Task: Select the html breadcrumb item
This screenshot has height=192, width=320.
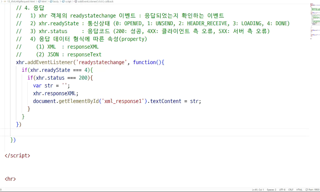Action: [43, 1]
